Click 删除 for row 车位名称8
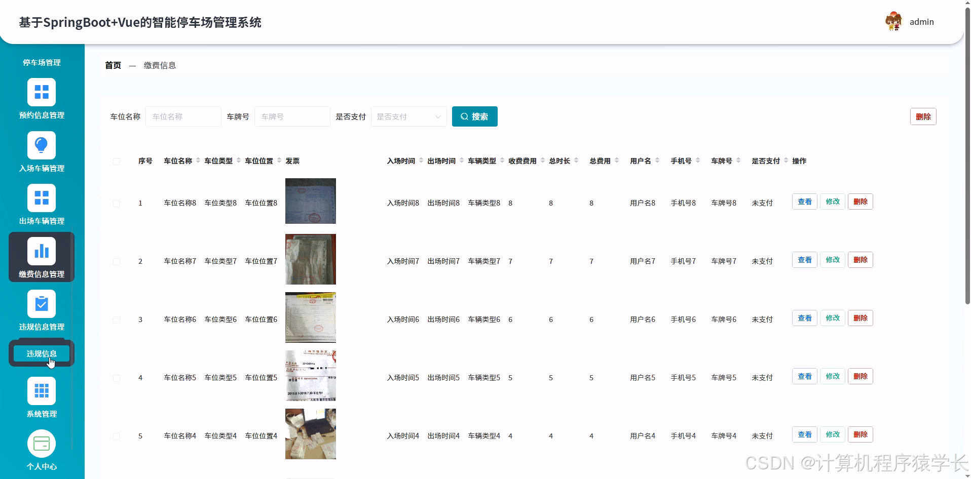Viewport: 971px width, 479px height. (x=861, y=202)
